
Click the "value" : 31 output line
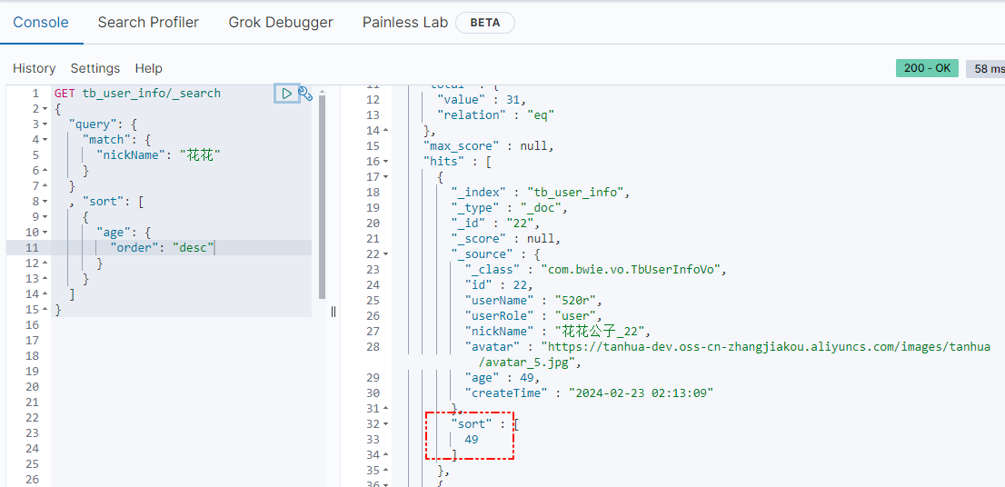482,99
